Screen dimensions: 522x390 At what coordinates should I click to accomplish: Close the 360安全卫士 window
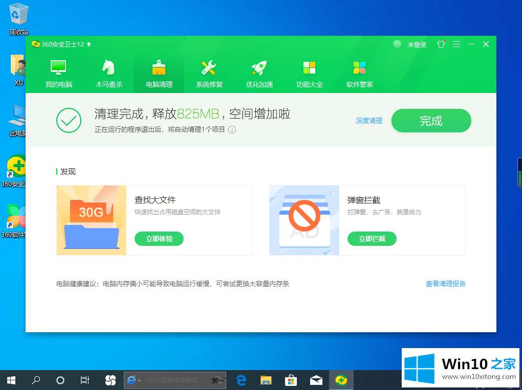[x=486, y=44]
